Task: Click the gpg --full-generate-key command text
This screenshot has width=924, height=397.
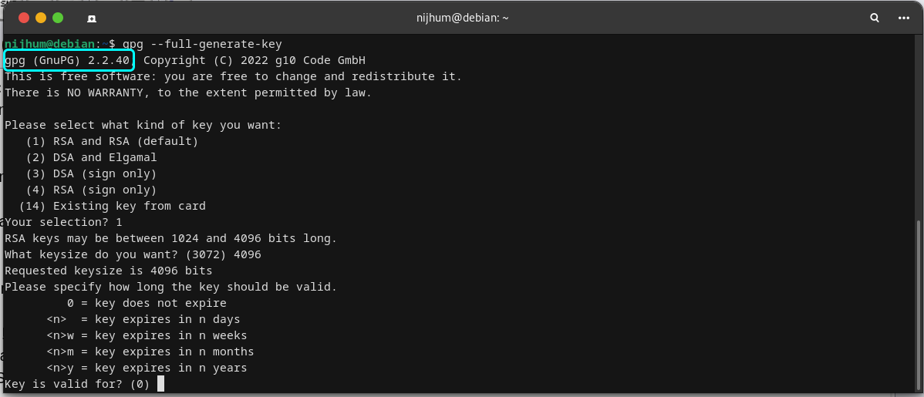Action: pos(202,44)
